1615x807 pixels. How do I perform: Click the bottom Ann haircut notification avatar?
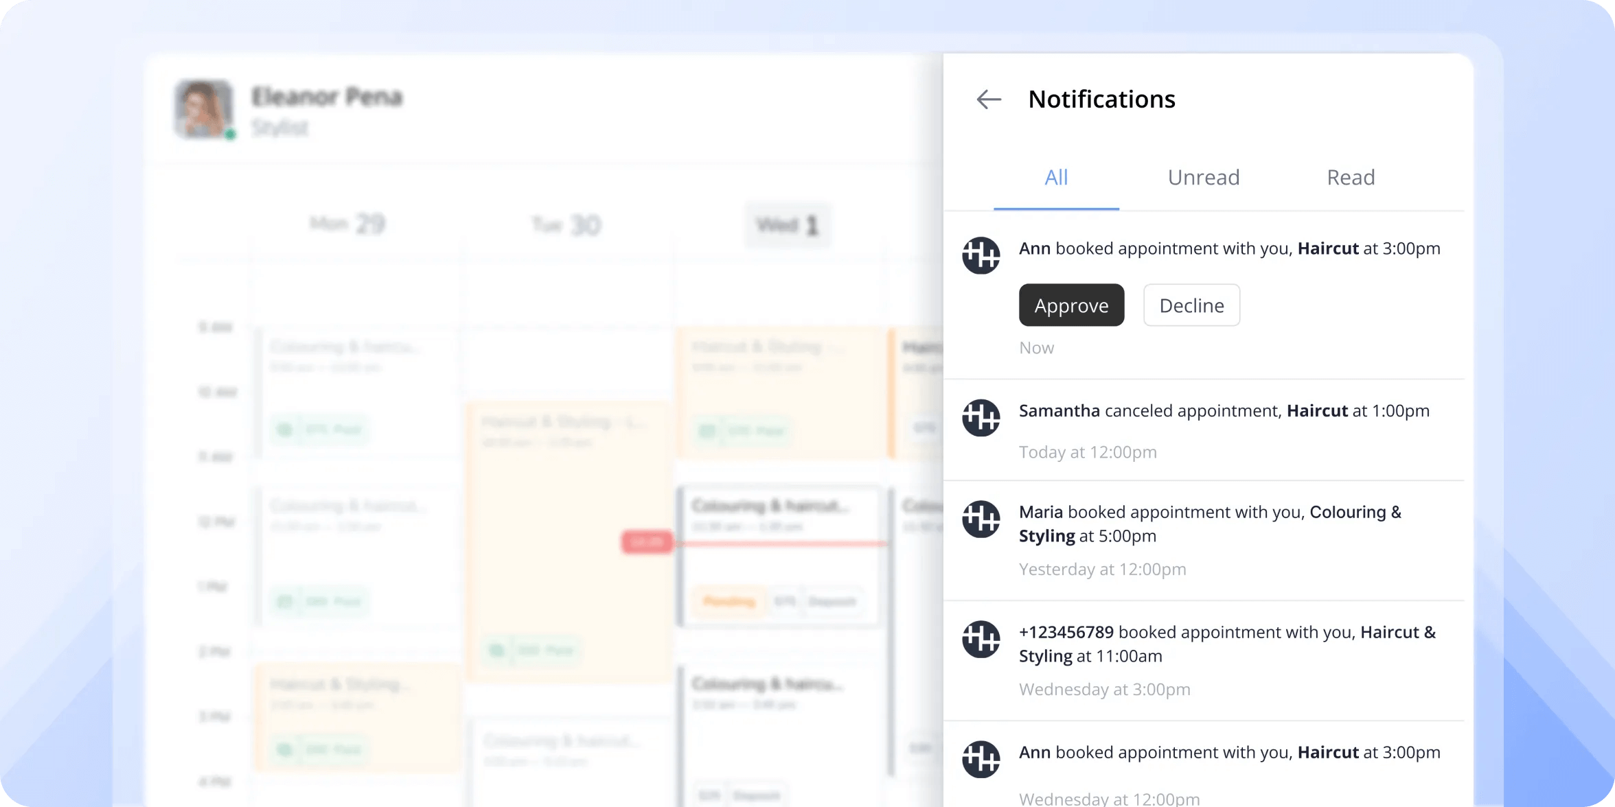pyautogui.click(x=981, y=759)
